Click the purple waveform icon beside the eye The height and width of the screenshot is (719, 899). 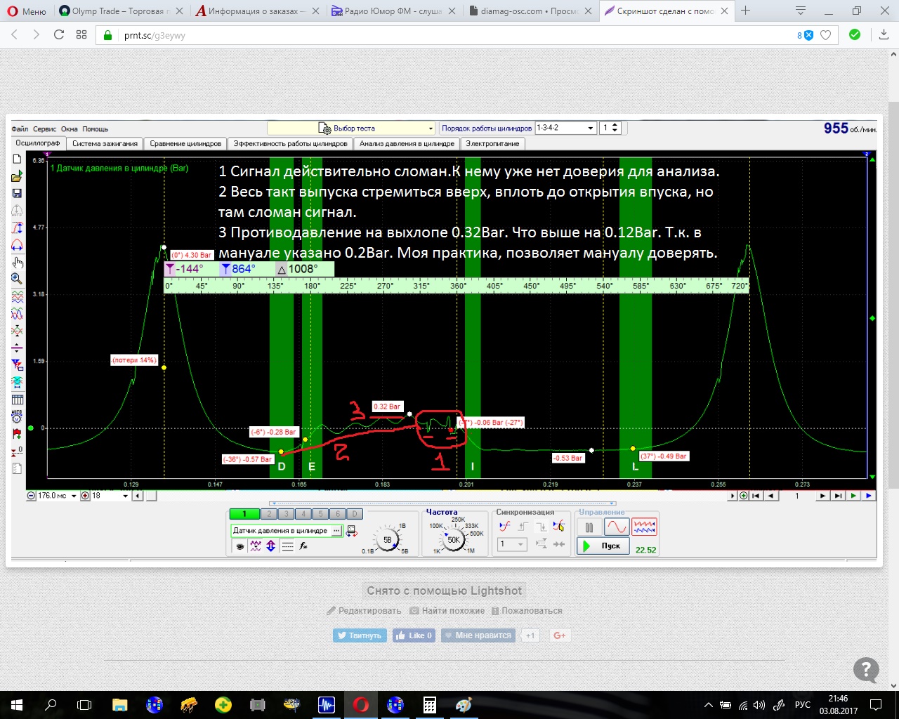(256, 546)
